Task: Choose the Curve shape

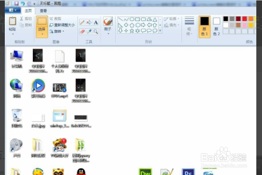Action: pos(126,19)
